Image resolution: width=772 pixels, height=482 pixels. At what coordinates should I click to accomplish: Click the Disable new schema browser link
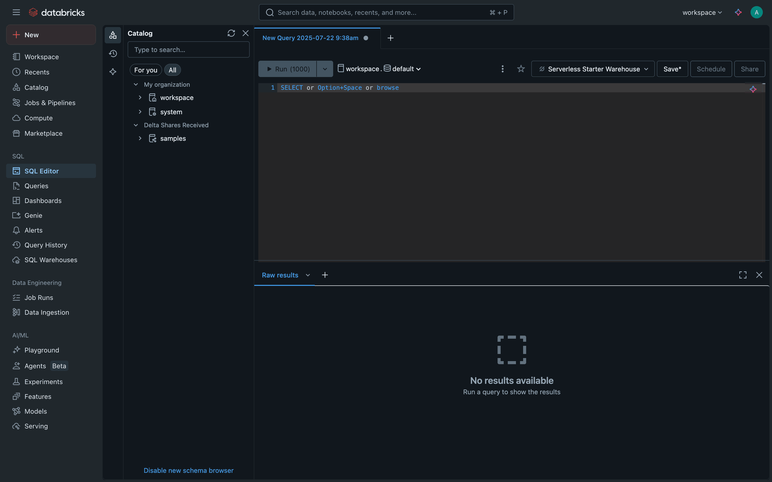pyautogui.click(x=188, y=470)
